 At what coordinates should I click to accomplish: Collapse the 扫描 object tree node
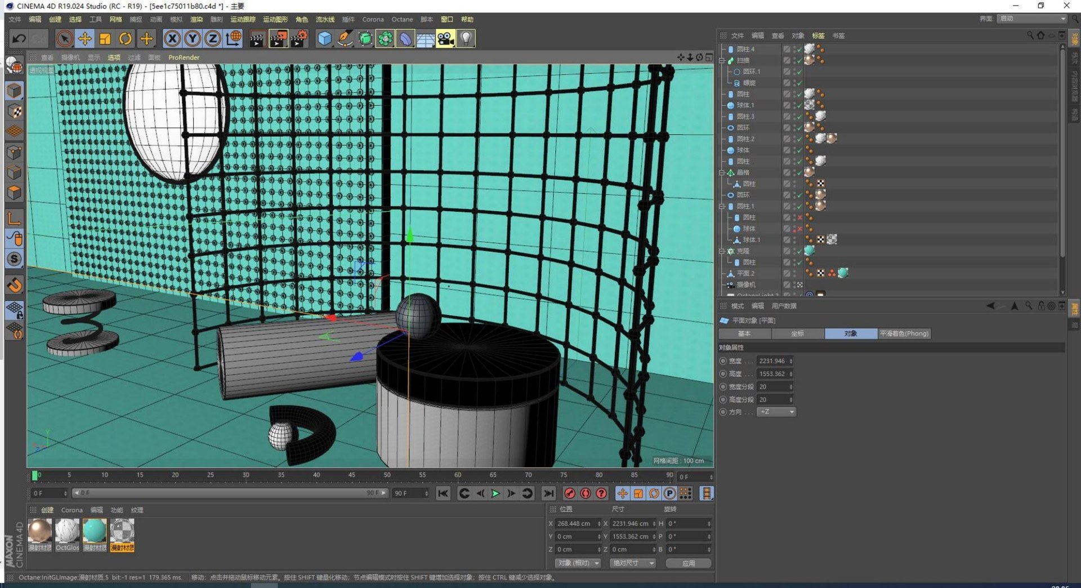(722, 60)
